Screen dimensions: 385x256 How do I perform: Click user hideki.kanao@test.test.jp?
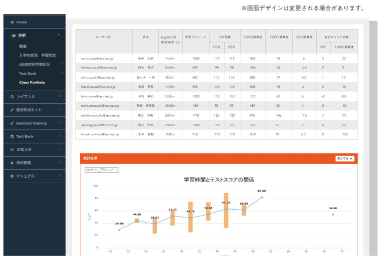coord(97,87)
